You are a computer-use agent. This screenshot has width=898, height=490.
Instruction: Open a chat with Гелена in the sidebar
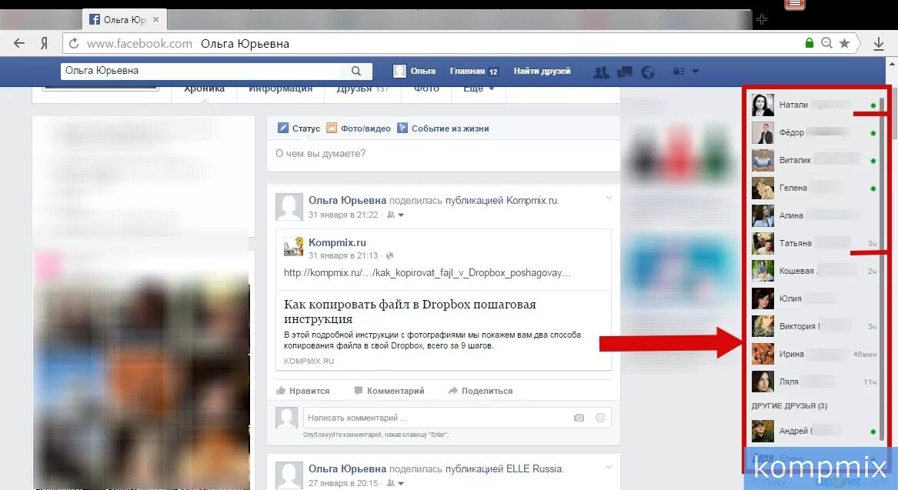click(814, 188)
